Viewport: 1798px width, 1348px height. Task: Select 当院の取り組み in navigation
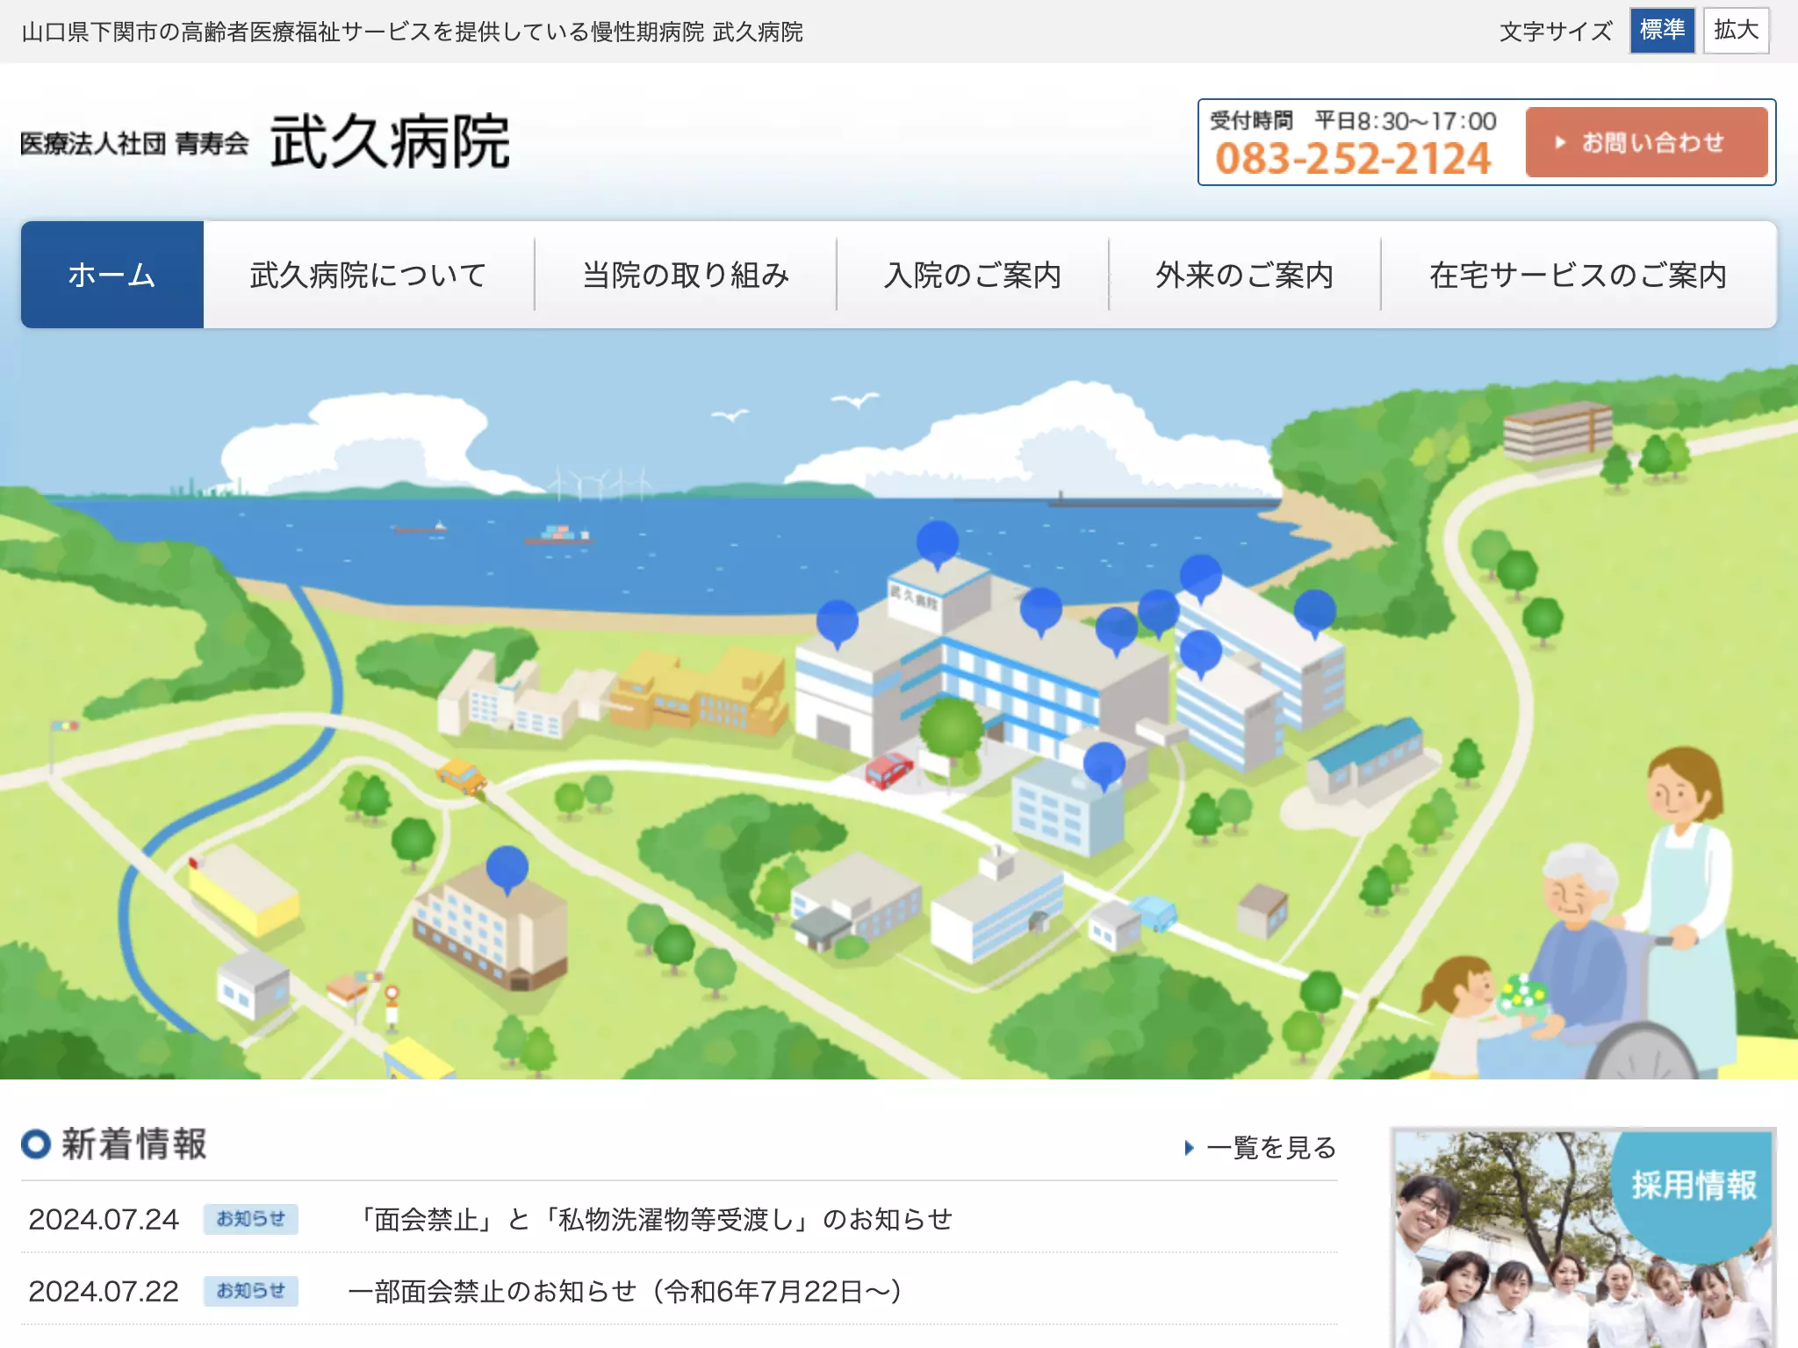pos(686,275)
